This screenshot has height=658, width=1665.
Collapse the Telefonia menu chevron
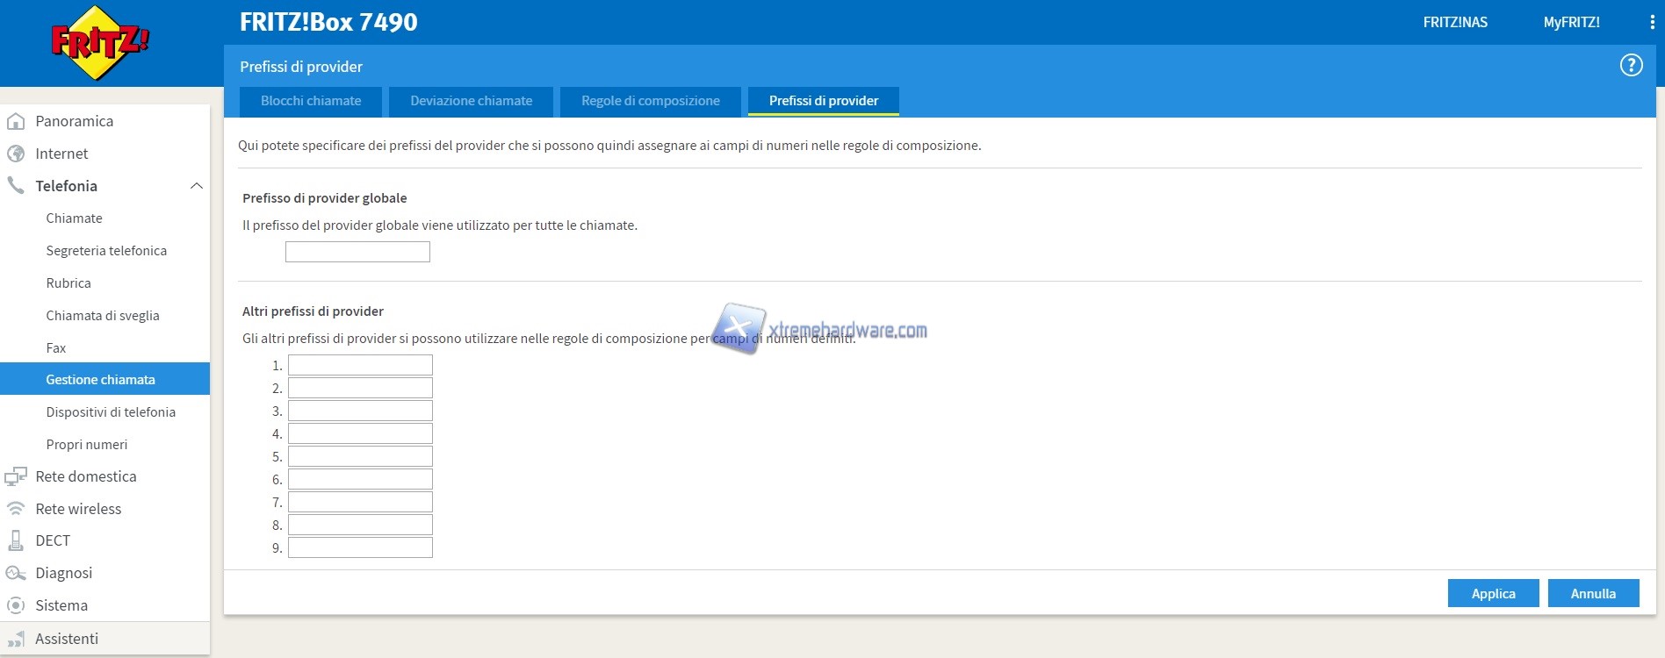[x=197, y=186]
